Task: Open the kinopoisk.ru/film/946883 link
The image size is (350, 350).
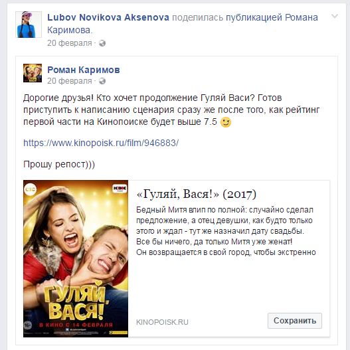Action: [101, 143]
